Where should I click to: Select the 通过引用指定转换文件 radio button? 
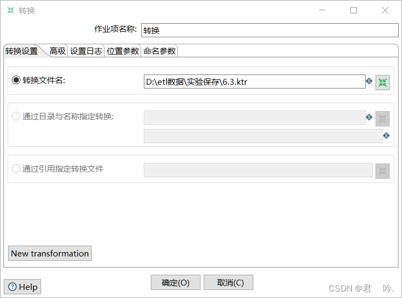[x=16, y=168]
